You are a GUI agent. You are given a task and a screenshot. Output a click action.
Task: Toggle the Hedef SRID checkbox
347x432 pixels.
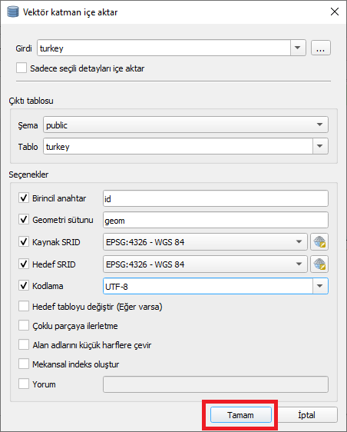tap(24, 264)
